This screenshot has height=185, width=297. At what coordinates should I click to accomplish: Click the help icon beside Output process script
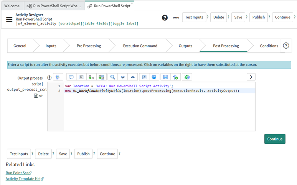coord(49,77)
